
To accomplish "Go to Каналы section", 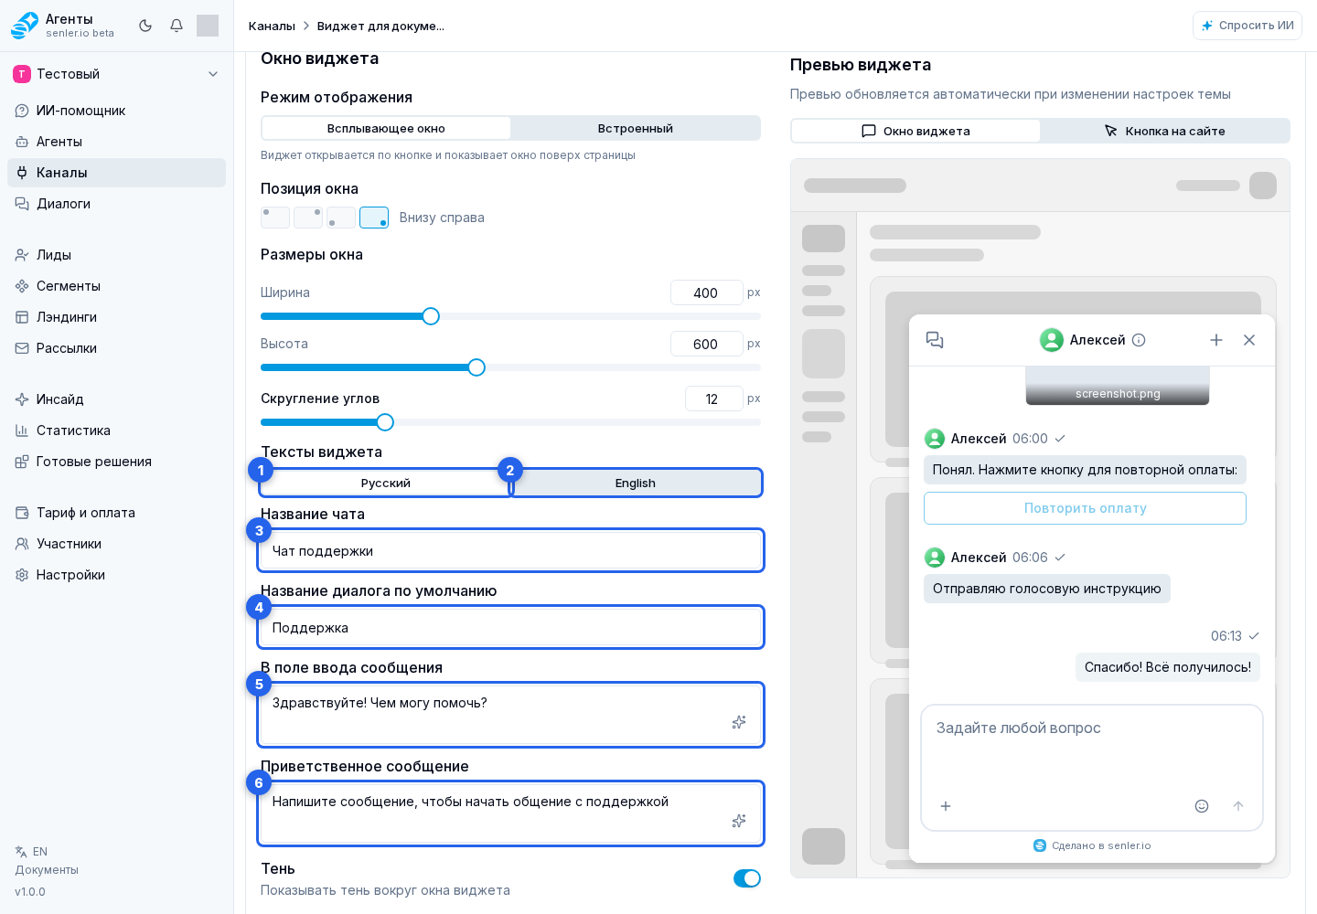I will tap(116, 173).
